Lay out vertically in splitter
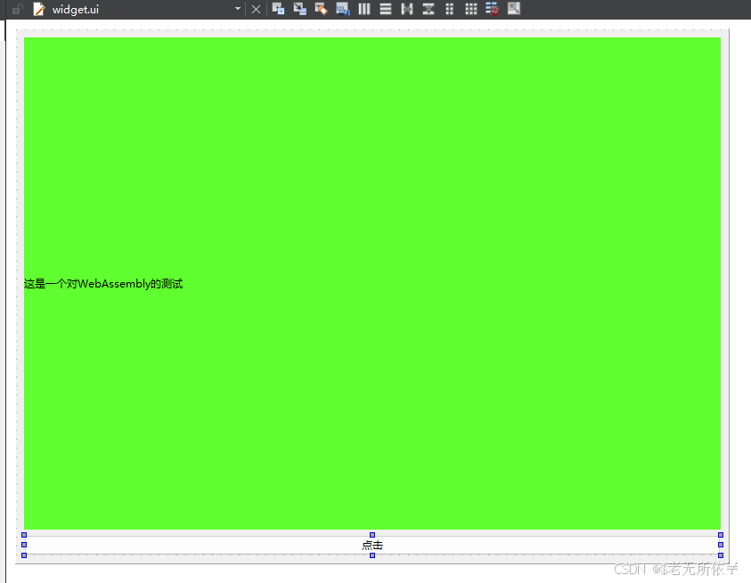751x583 pixels. [429, 9]
